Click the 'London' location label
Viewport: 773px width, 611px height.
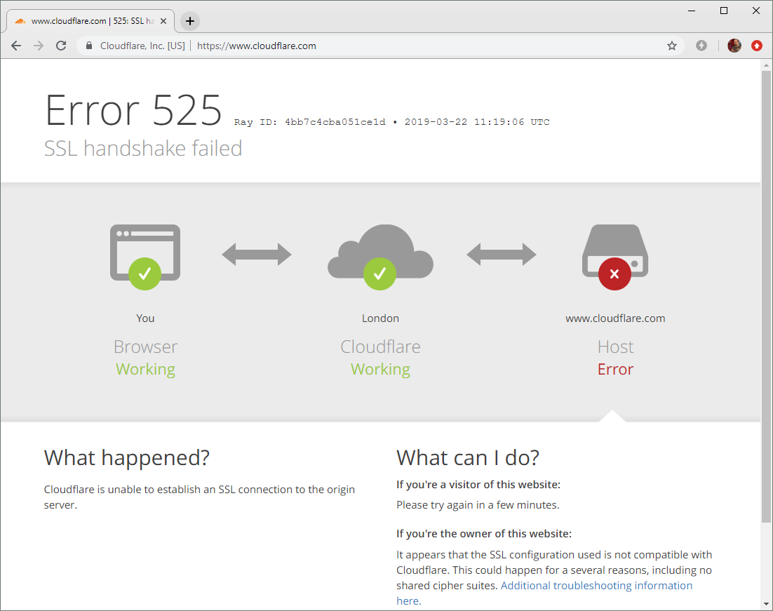point(380,318)
